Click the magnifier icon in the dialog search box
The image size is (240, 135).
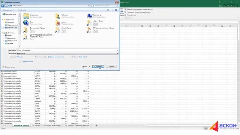[x=117, y=6]
